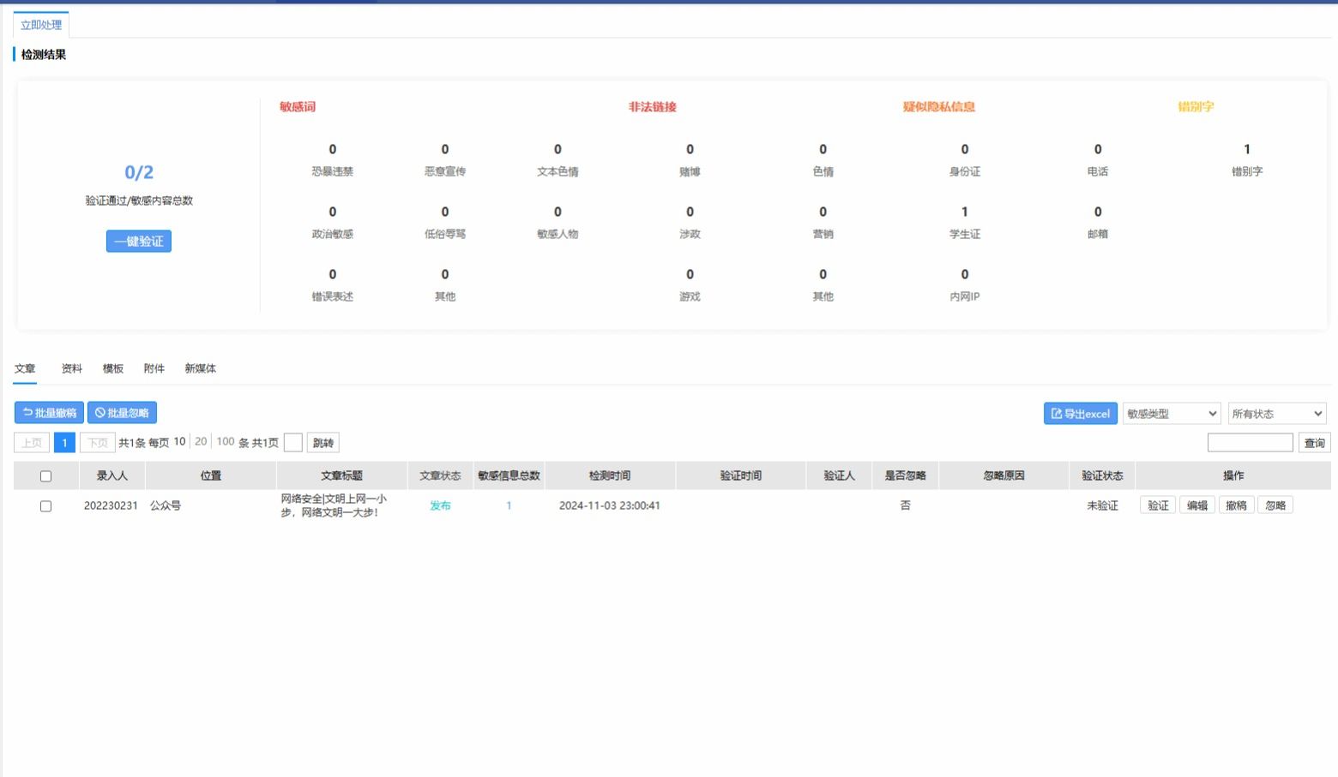
Task: Open the 附件 tab
Action: click(x=154, y=368)
